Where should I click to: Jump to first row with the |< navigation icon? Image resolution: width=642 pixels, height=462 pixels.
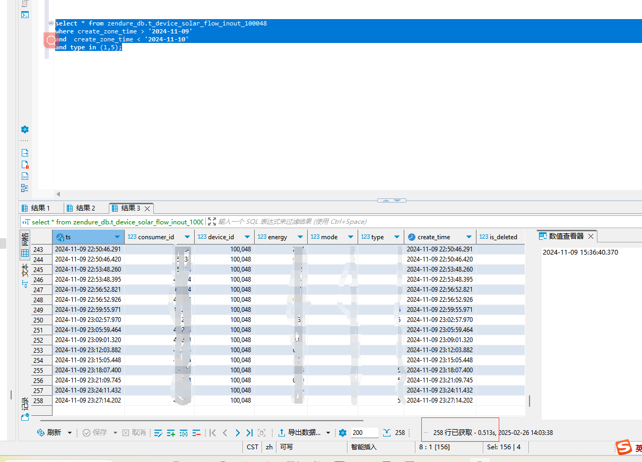[212, 432]
